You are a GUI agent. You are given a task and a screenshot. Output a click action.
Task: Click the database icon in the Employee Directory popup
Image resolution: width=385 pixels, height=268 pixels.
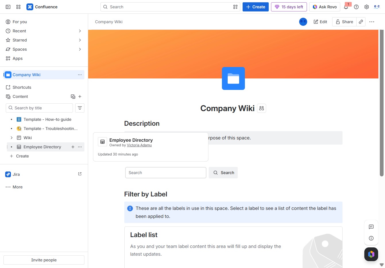pos(102,142)
